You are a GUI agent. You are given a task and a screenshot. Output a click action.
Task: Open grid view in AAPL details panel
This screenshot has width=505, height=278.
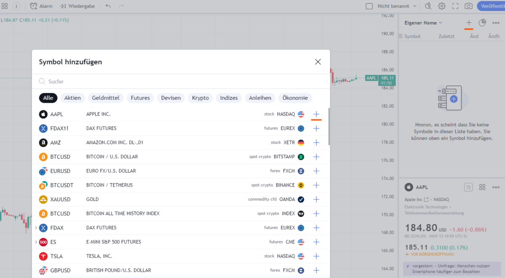pos(482,187)
